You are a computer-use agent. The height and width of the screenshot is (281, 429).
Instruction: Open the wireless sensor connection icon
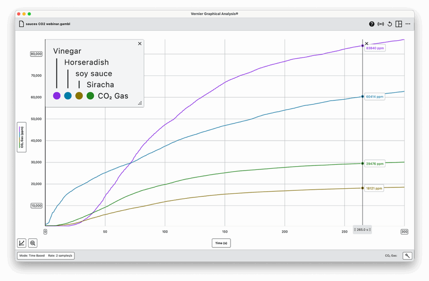pos(380,24)
